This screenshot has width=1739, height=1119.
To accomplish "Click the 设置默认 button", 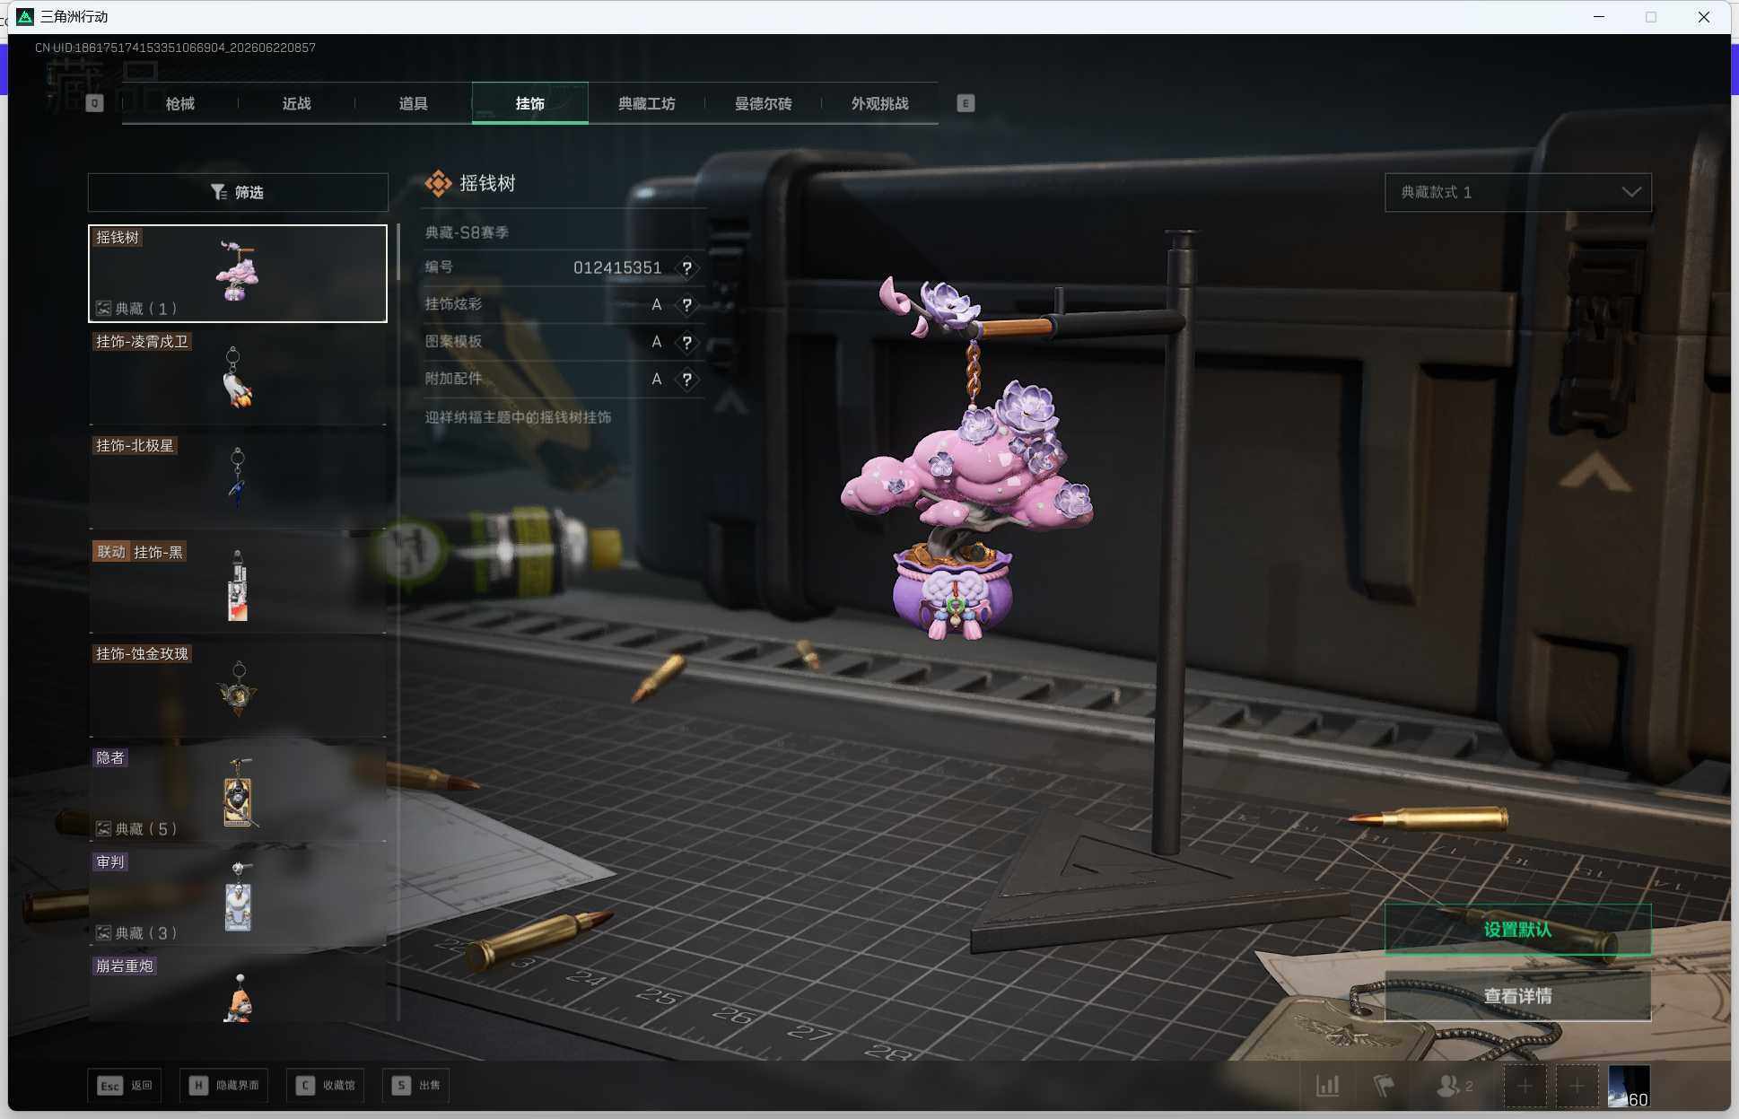I will 1517,930.
